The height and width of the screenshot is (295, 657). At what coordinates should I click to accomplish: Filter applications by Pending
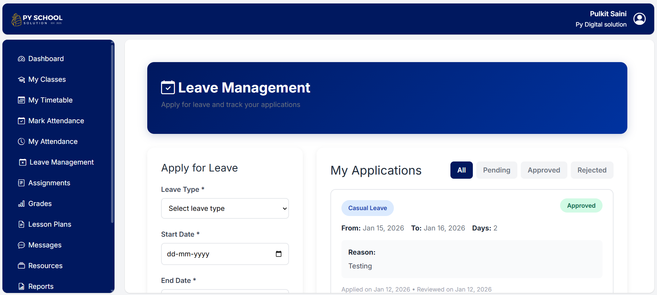click(497, 170)
